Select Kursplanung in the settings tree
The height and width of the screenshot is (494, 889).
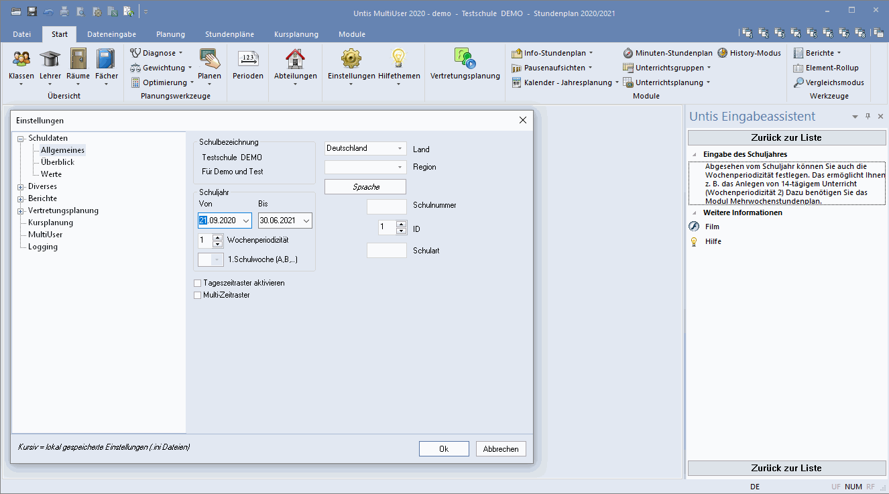coord(50,223)
